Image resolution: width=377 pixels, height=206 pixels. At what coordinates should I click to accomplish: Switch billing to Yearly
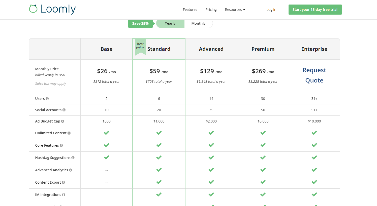170,23
